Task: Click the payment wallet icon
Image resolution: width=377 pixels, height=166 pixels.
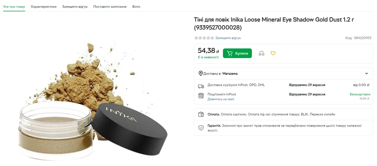Action: coord(201,115)
